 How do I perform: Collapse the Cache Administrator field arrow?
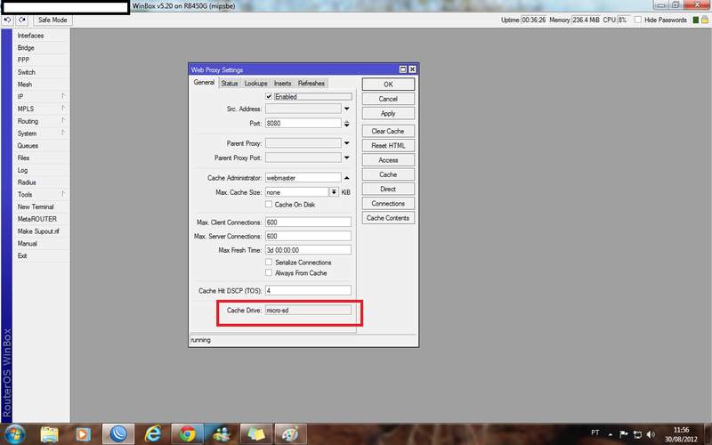pos(346,177)
